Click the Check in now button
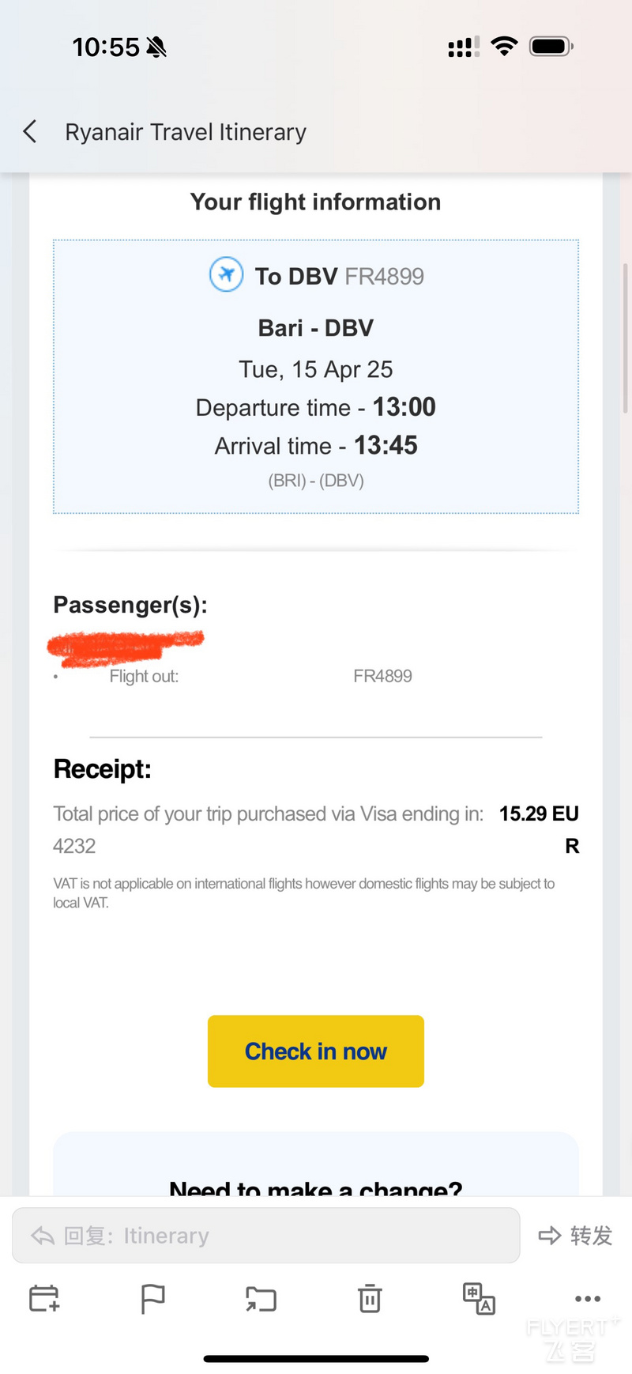Image resolution: width=632 pixels, height=1374 pixels. point(316,1051)
